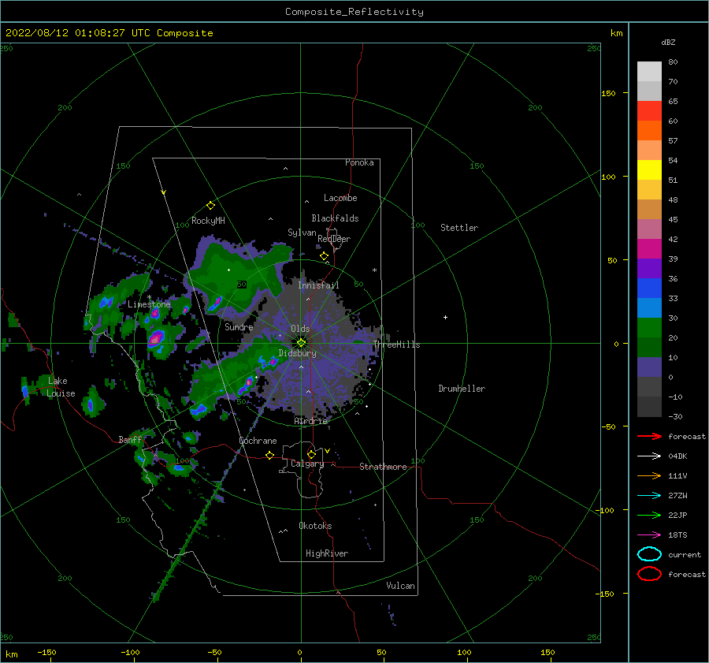
Task: Click the asterisk marker east of Red Deer
Action: (374, 270)
